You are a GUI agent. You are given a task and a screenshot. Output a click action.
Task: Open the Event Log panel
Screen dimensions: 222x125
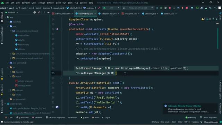pos(191,117)
